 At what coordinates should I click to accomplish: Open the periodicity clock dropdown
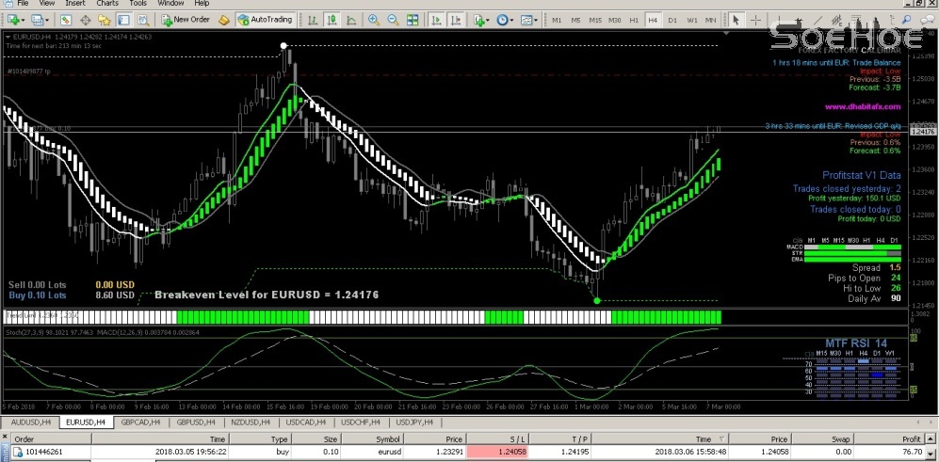[506, 19]
